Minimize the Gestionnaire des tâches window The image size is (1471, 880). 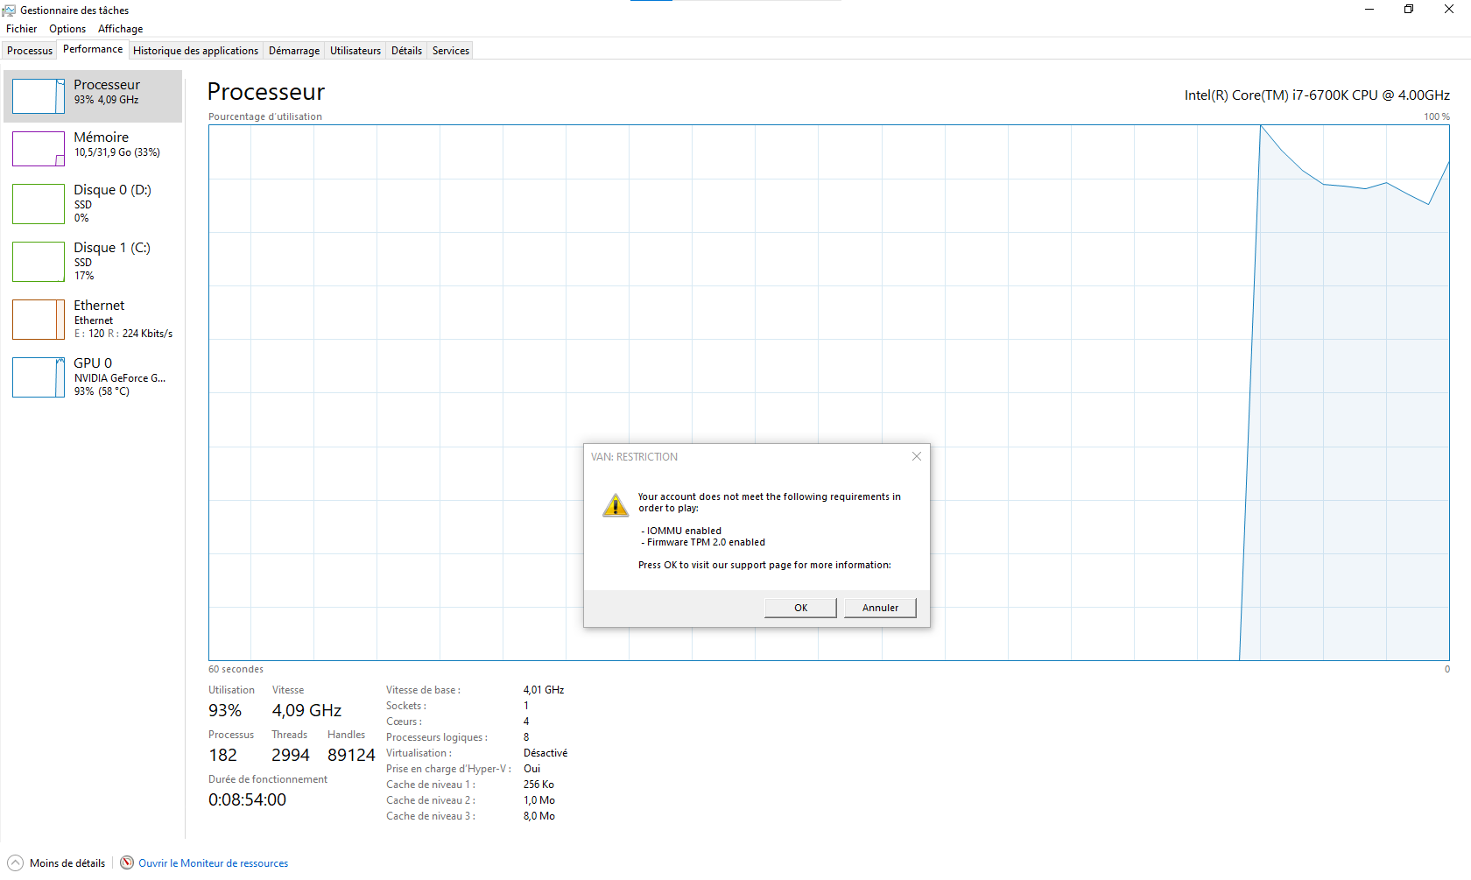point(1369,10)
